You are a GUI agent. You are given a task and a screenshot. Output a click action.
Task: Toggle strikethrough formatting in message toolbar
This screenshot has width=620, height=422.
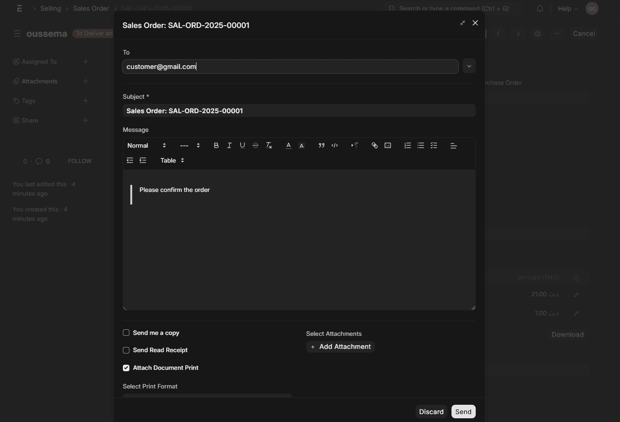256,146
